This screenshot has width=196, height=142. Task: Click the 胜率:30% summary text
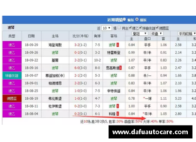pos(116,122)
